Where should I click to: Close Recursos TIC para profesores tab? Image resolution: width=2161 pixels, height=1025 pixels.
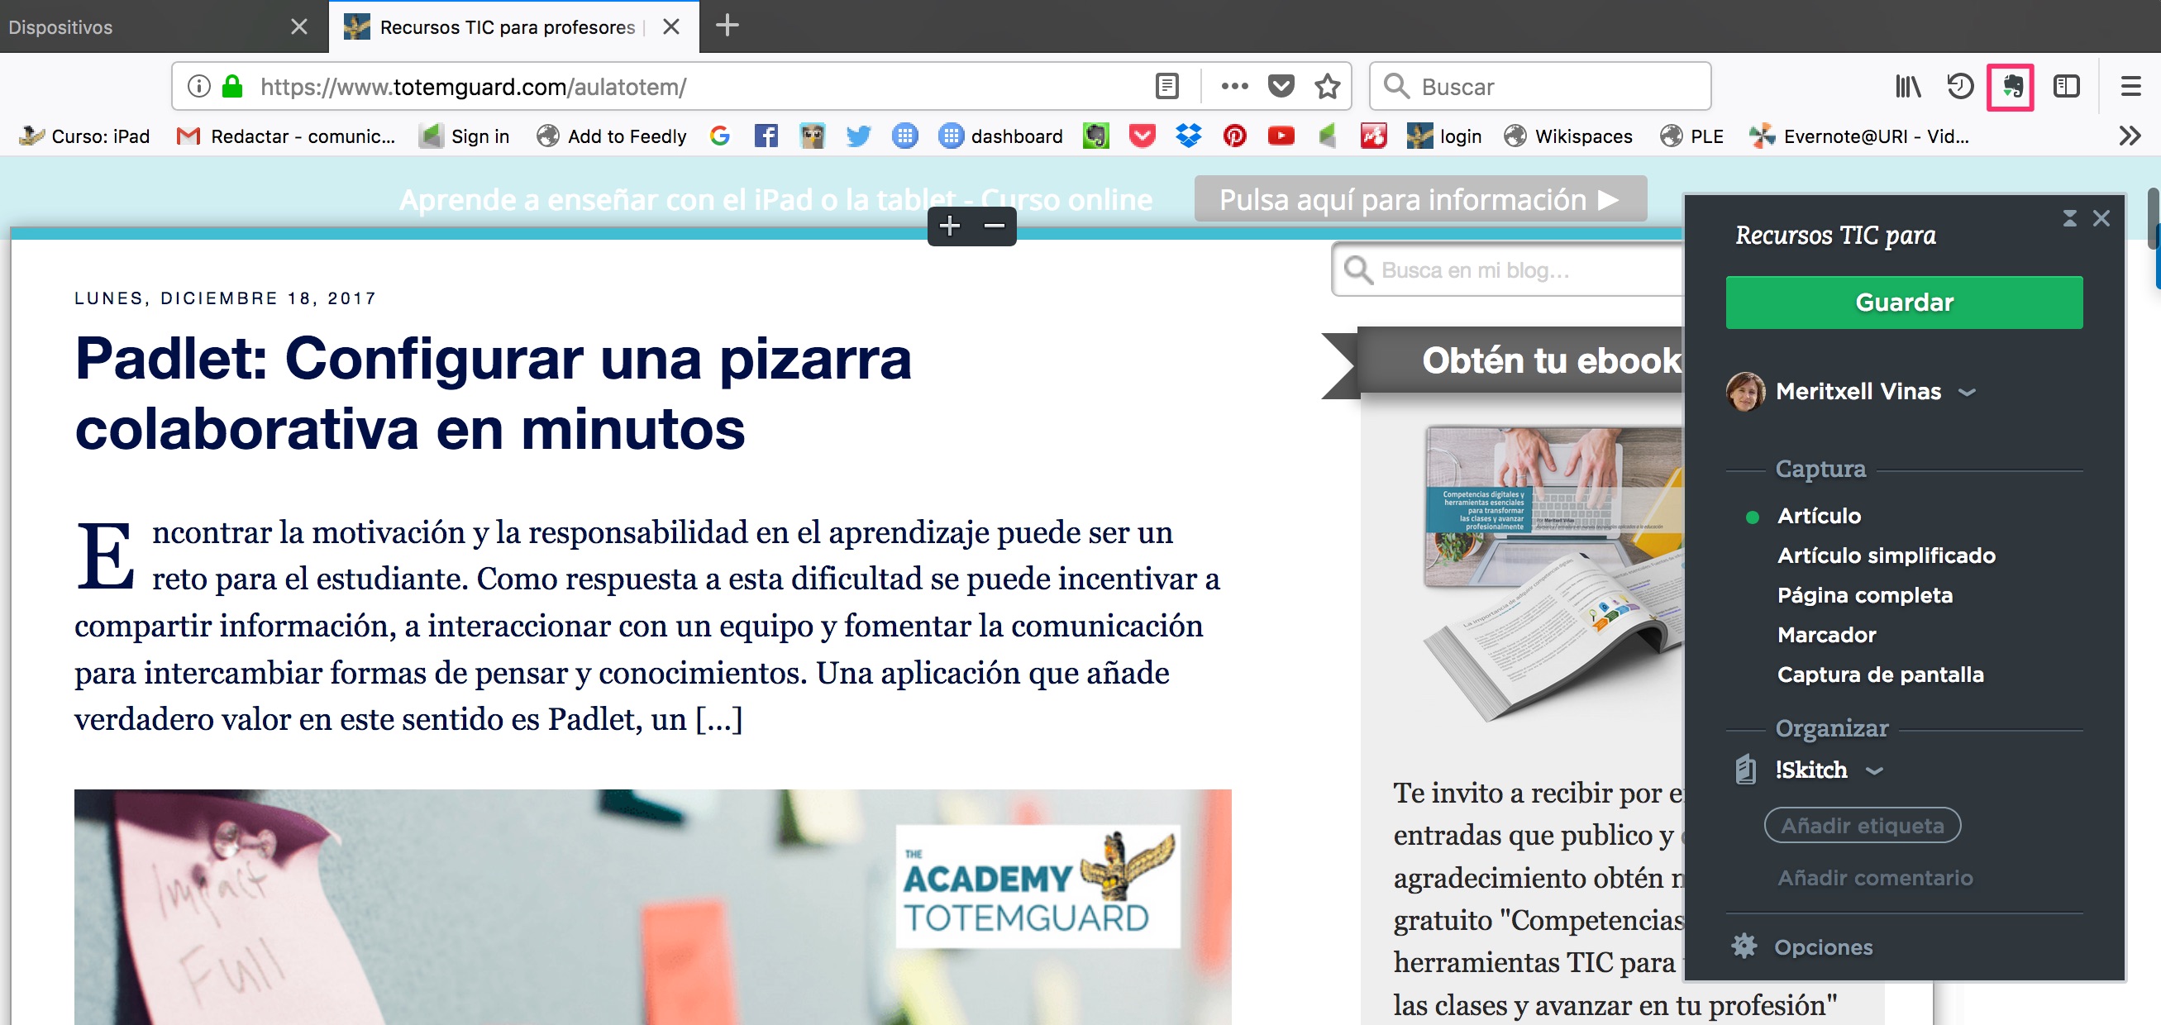[x=670, y=26]
